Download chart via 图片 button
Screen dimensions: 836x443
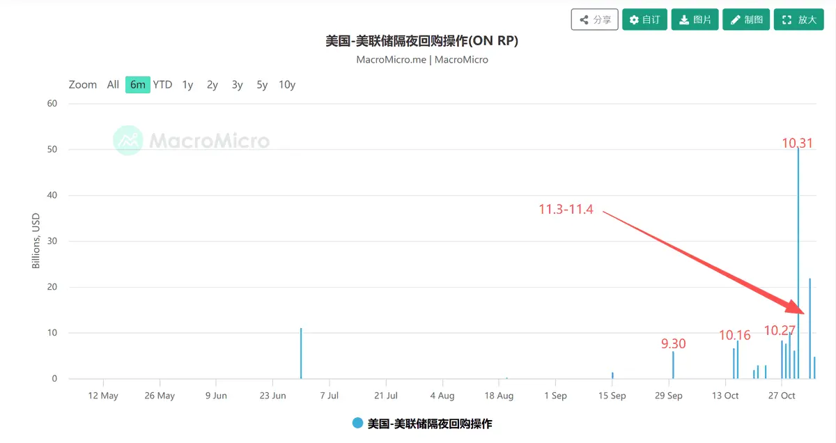pos(695,20)
